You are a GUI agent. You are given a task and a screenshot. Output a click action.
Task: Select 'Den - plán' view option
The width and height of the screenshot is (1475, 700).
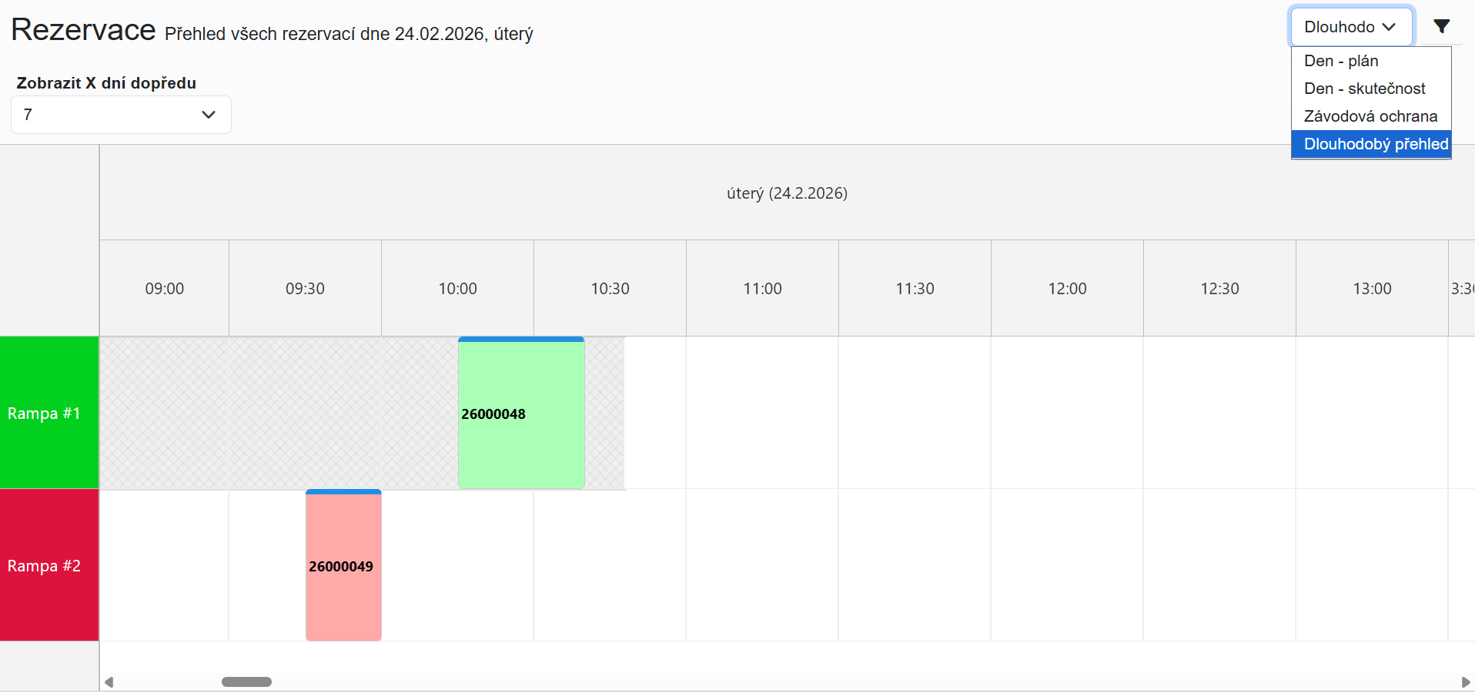[x=1341, y=61]
